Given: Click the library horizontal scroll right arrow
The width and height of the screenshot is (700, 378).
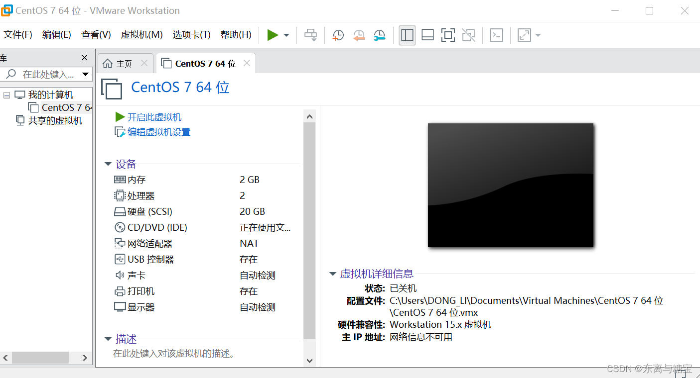Looking at the screenshot, I should coord(85,358).
